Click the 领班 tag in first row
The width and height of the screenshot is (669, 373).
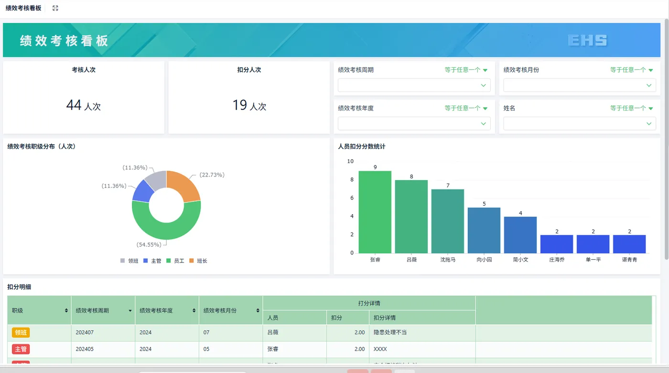click(21, 332)
